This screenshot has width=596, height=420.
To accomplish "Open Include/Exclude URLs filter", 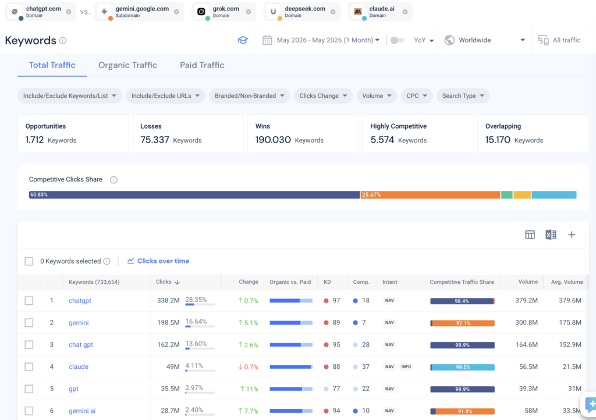I will (x=165, y=96).
